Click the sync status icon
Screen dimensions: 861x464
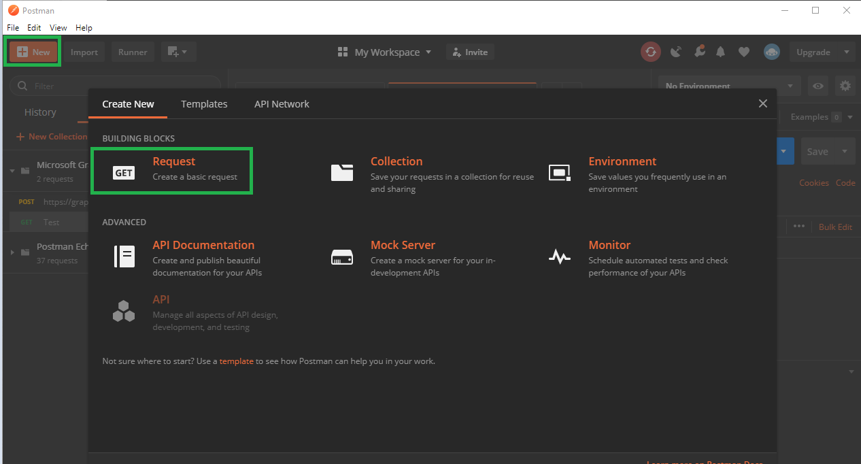point(651,52)
